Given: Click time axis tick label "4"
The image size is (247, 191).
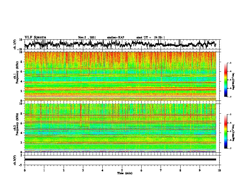Looking at the screenshot, I should [103, 170].
